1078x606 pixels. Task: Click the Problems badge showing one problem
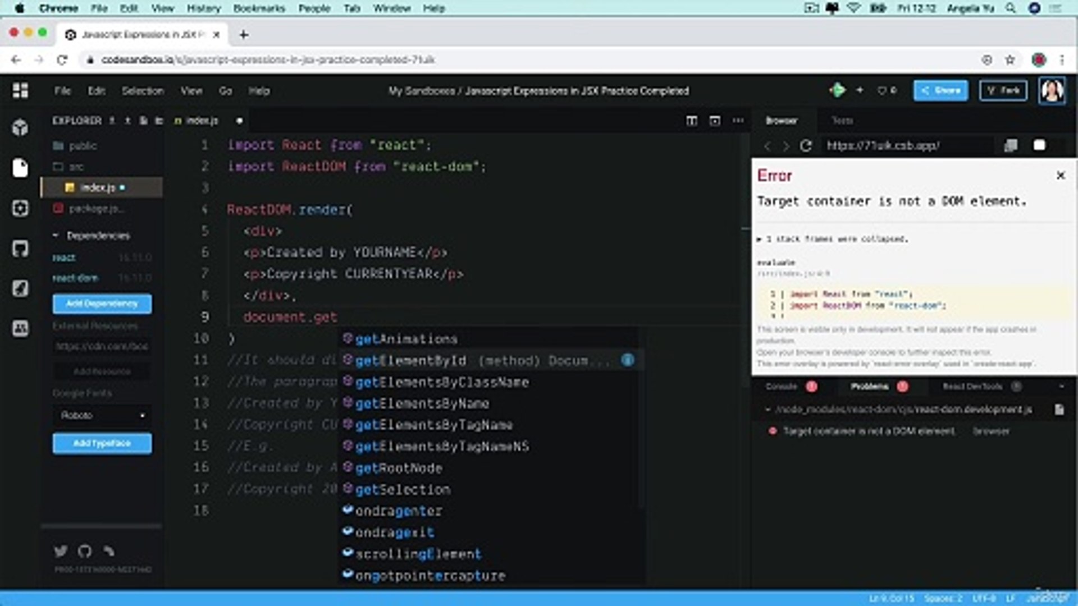[902, 387]
